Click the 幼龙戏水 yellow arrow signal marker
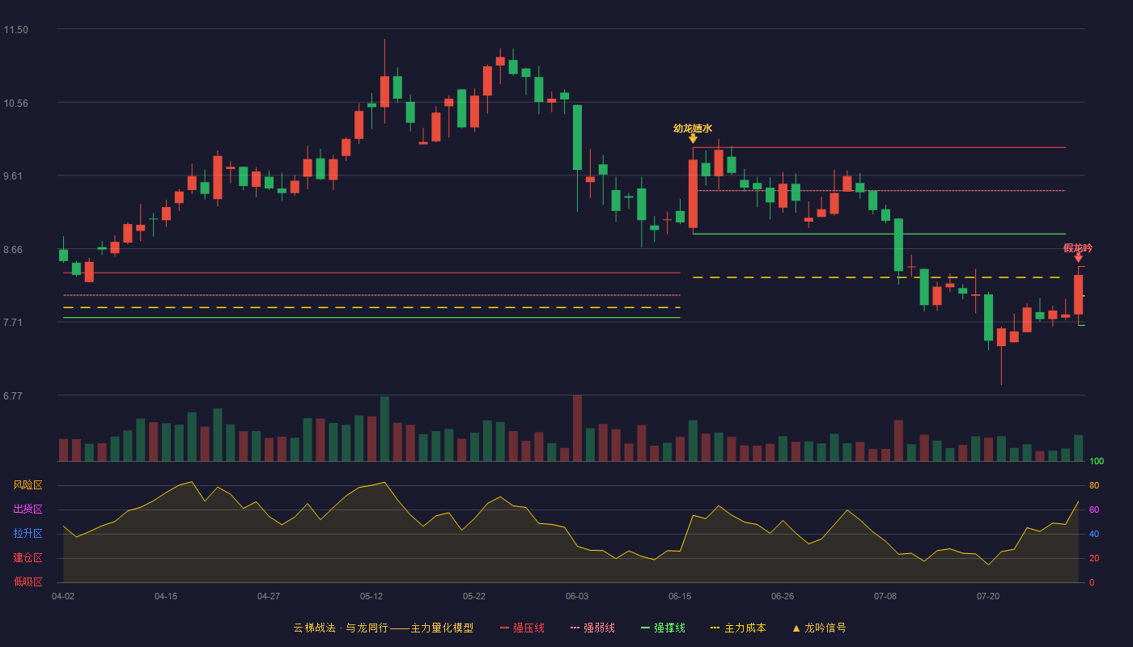 pos(693,138)
